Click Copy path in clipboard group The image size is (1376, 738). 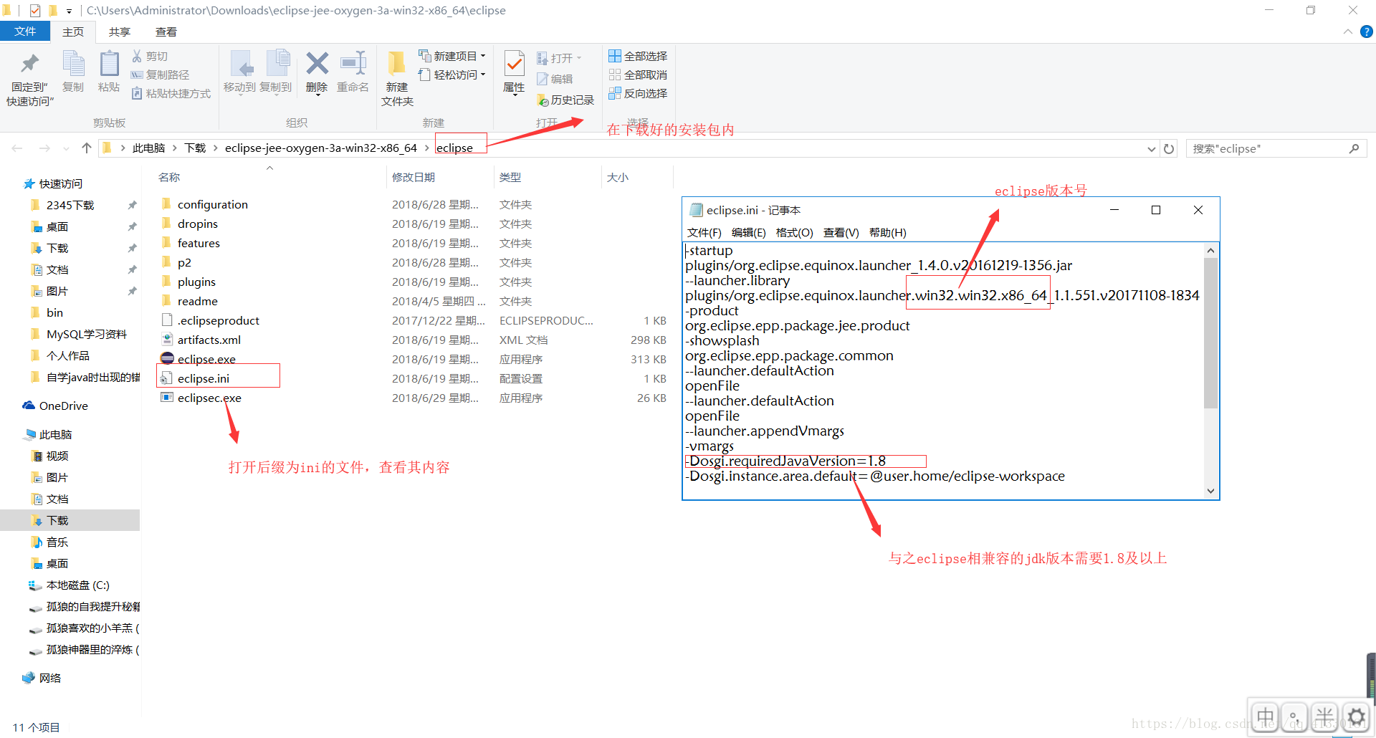(x=160, y=75)
